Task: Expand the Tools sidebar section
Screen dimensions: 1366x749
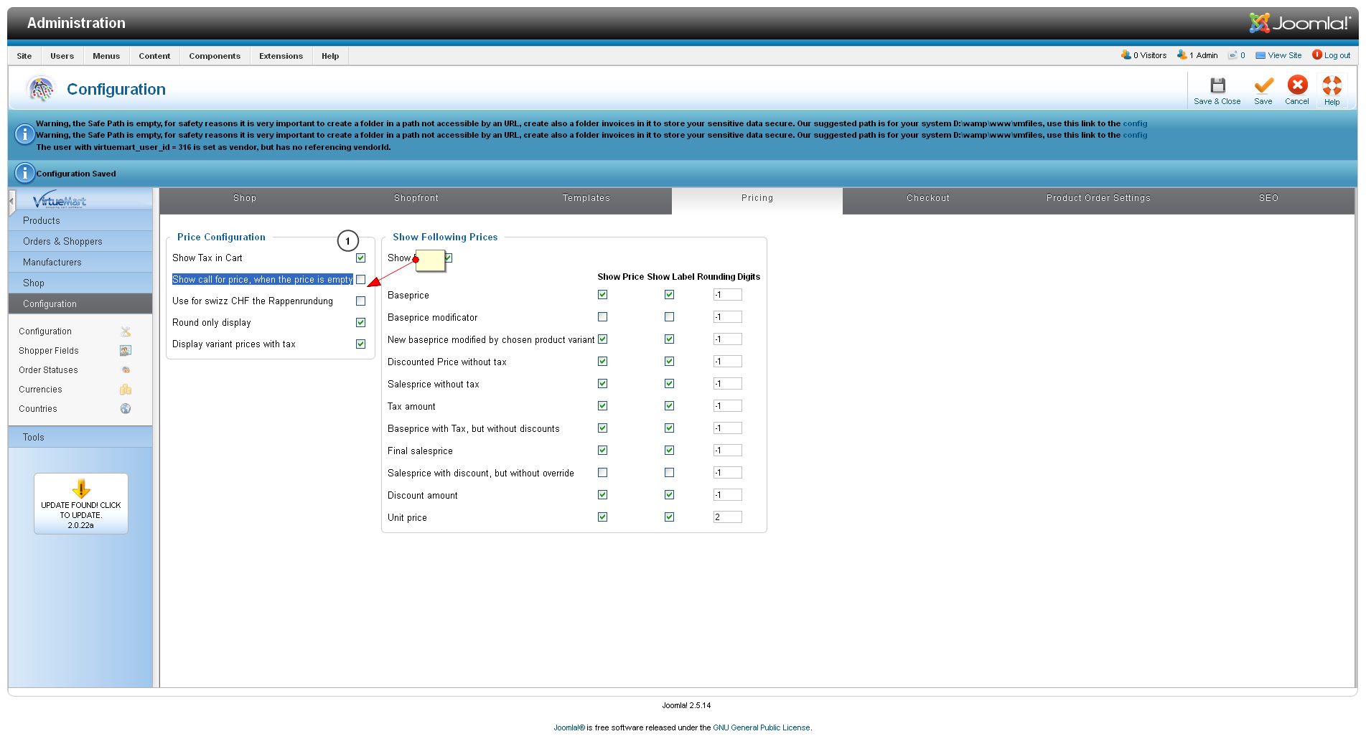Action: click(x=34, y=438)
